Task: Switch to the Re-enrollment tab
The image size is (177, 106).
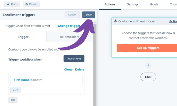Action: [69, 37]
